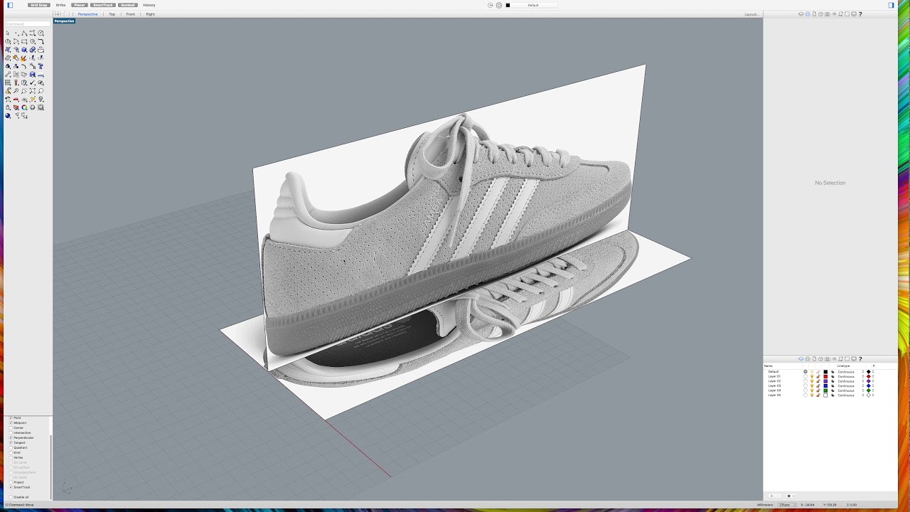Select the blue Box solid tool
Viewport: 910px width, 512px height.
click(x=24, y=50)
